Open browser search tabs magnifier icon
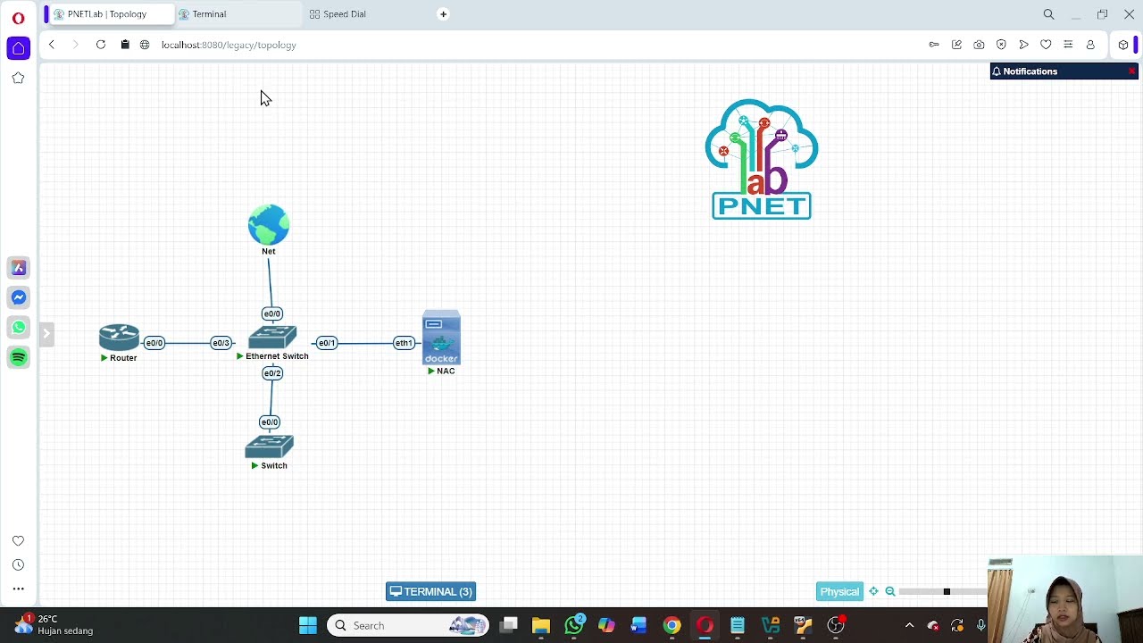The image size is (1143, 643). pos(1049,14)
